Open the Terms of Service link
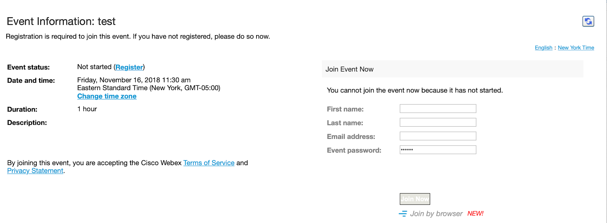 click(x=209, y=163)
